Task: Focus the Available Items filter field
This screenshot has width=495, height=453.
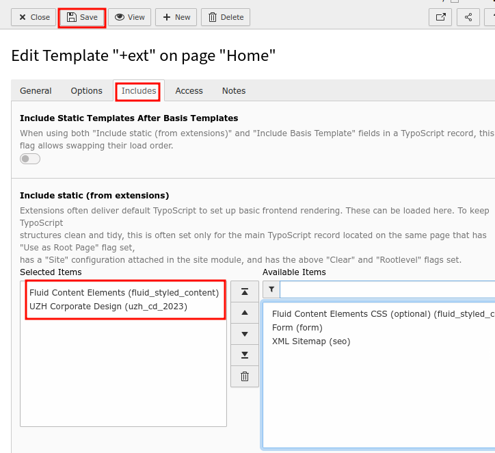Action: (x=388, y=289)
